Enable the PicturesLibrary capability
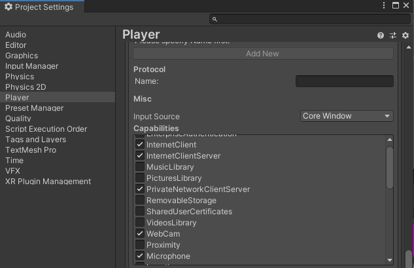Viewport: 414px width, 268px height. [140, 178]
